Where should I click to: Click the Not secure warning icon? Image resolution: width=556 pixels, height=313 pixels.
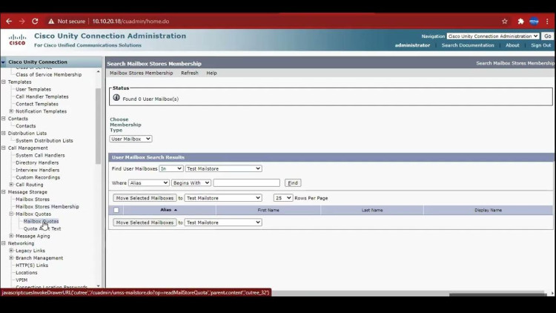tap(51, 22)
